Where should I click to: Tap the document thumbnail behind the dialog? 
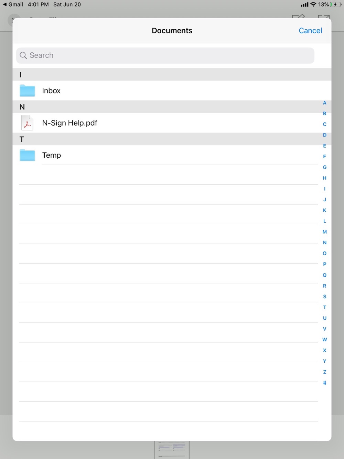(x=172, y=449)
